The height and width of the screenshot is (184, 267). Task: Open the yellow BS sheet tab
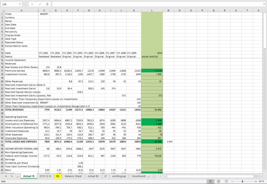58,176
